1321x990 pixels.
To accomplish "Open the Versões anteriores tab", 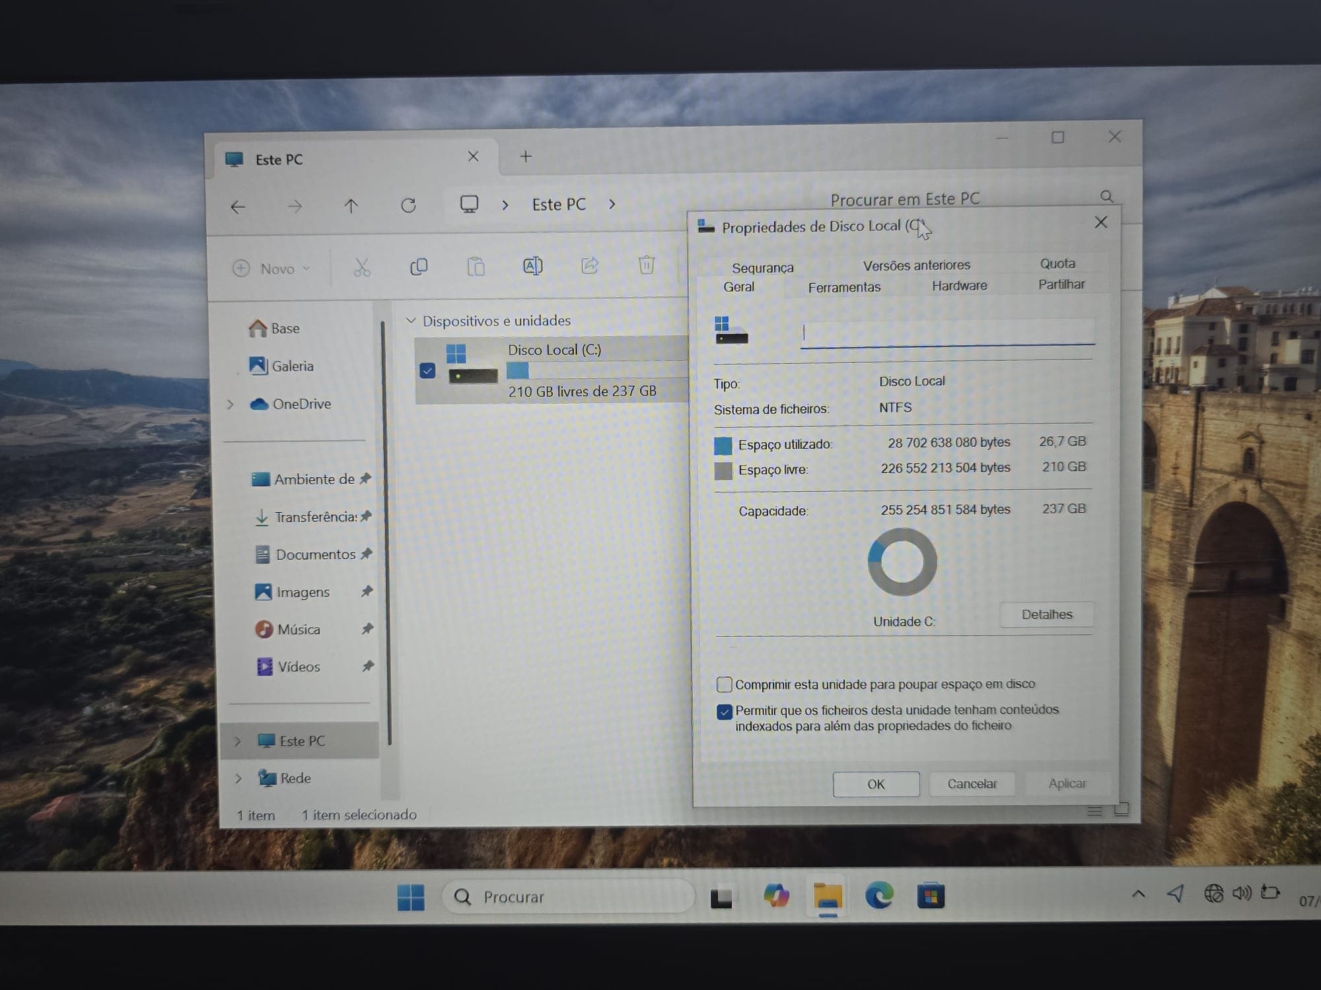I will (x=916, y=265).
